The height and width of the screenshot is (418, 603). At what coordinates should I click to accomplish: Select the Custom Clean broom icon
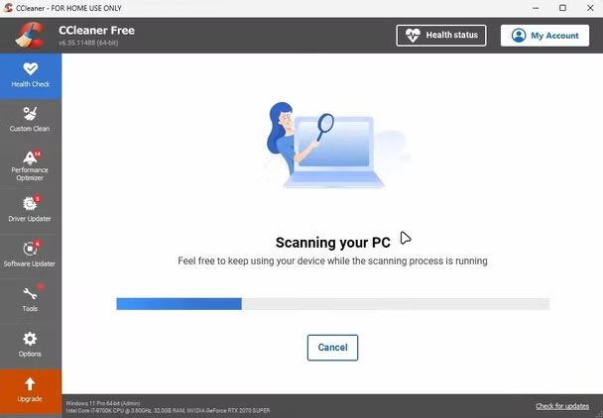30,114
